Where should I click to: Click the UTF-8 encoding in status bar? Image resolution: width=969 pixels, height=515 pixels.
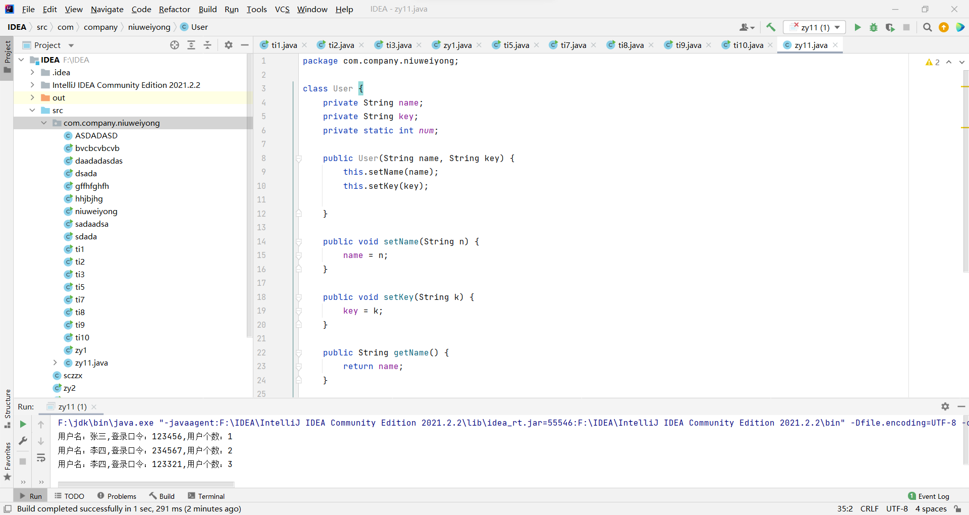[x=897, y=509]
